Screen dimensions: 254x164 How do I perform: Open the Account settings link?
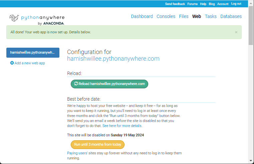coord(223,4)
